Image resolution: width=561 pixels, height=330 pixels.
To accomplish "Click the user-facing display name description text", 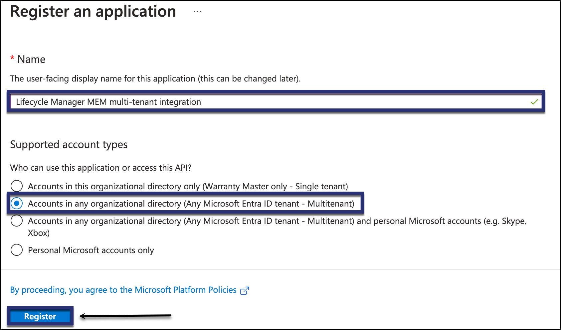I will click(x=155, y=79).
